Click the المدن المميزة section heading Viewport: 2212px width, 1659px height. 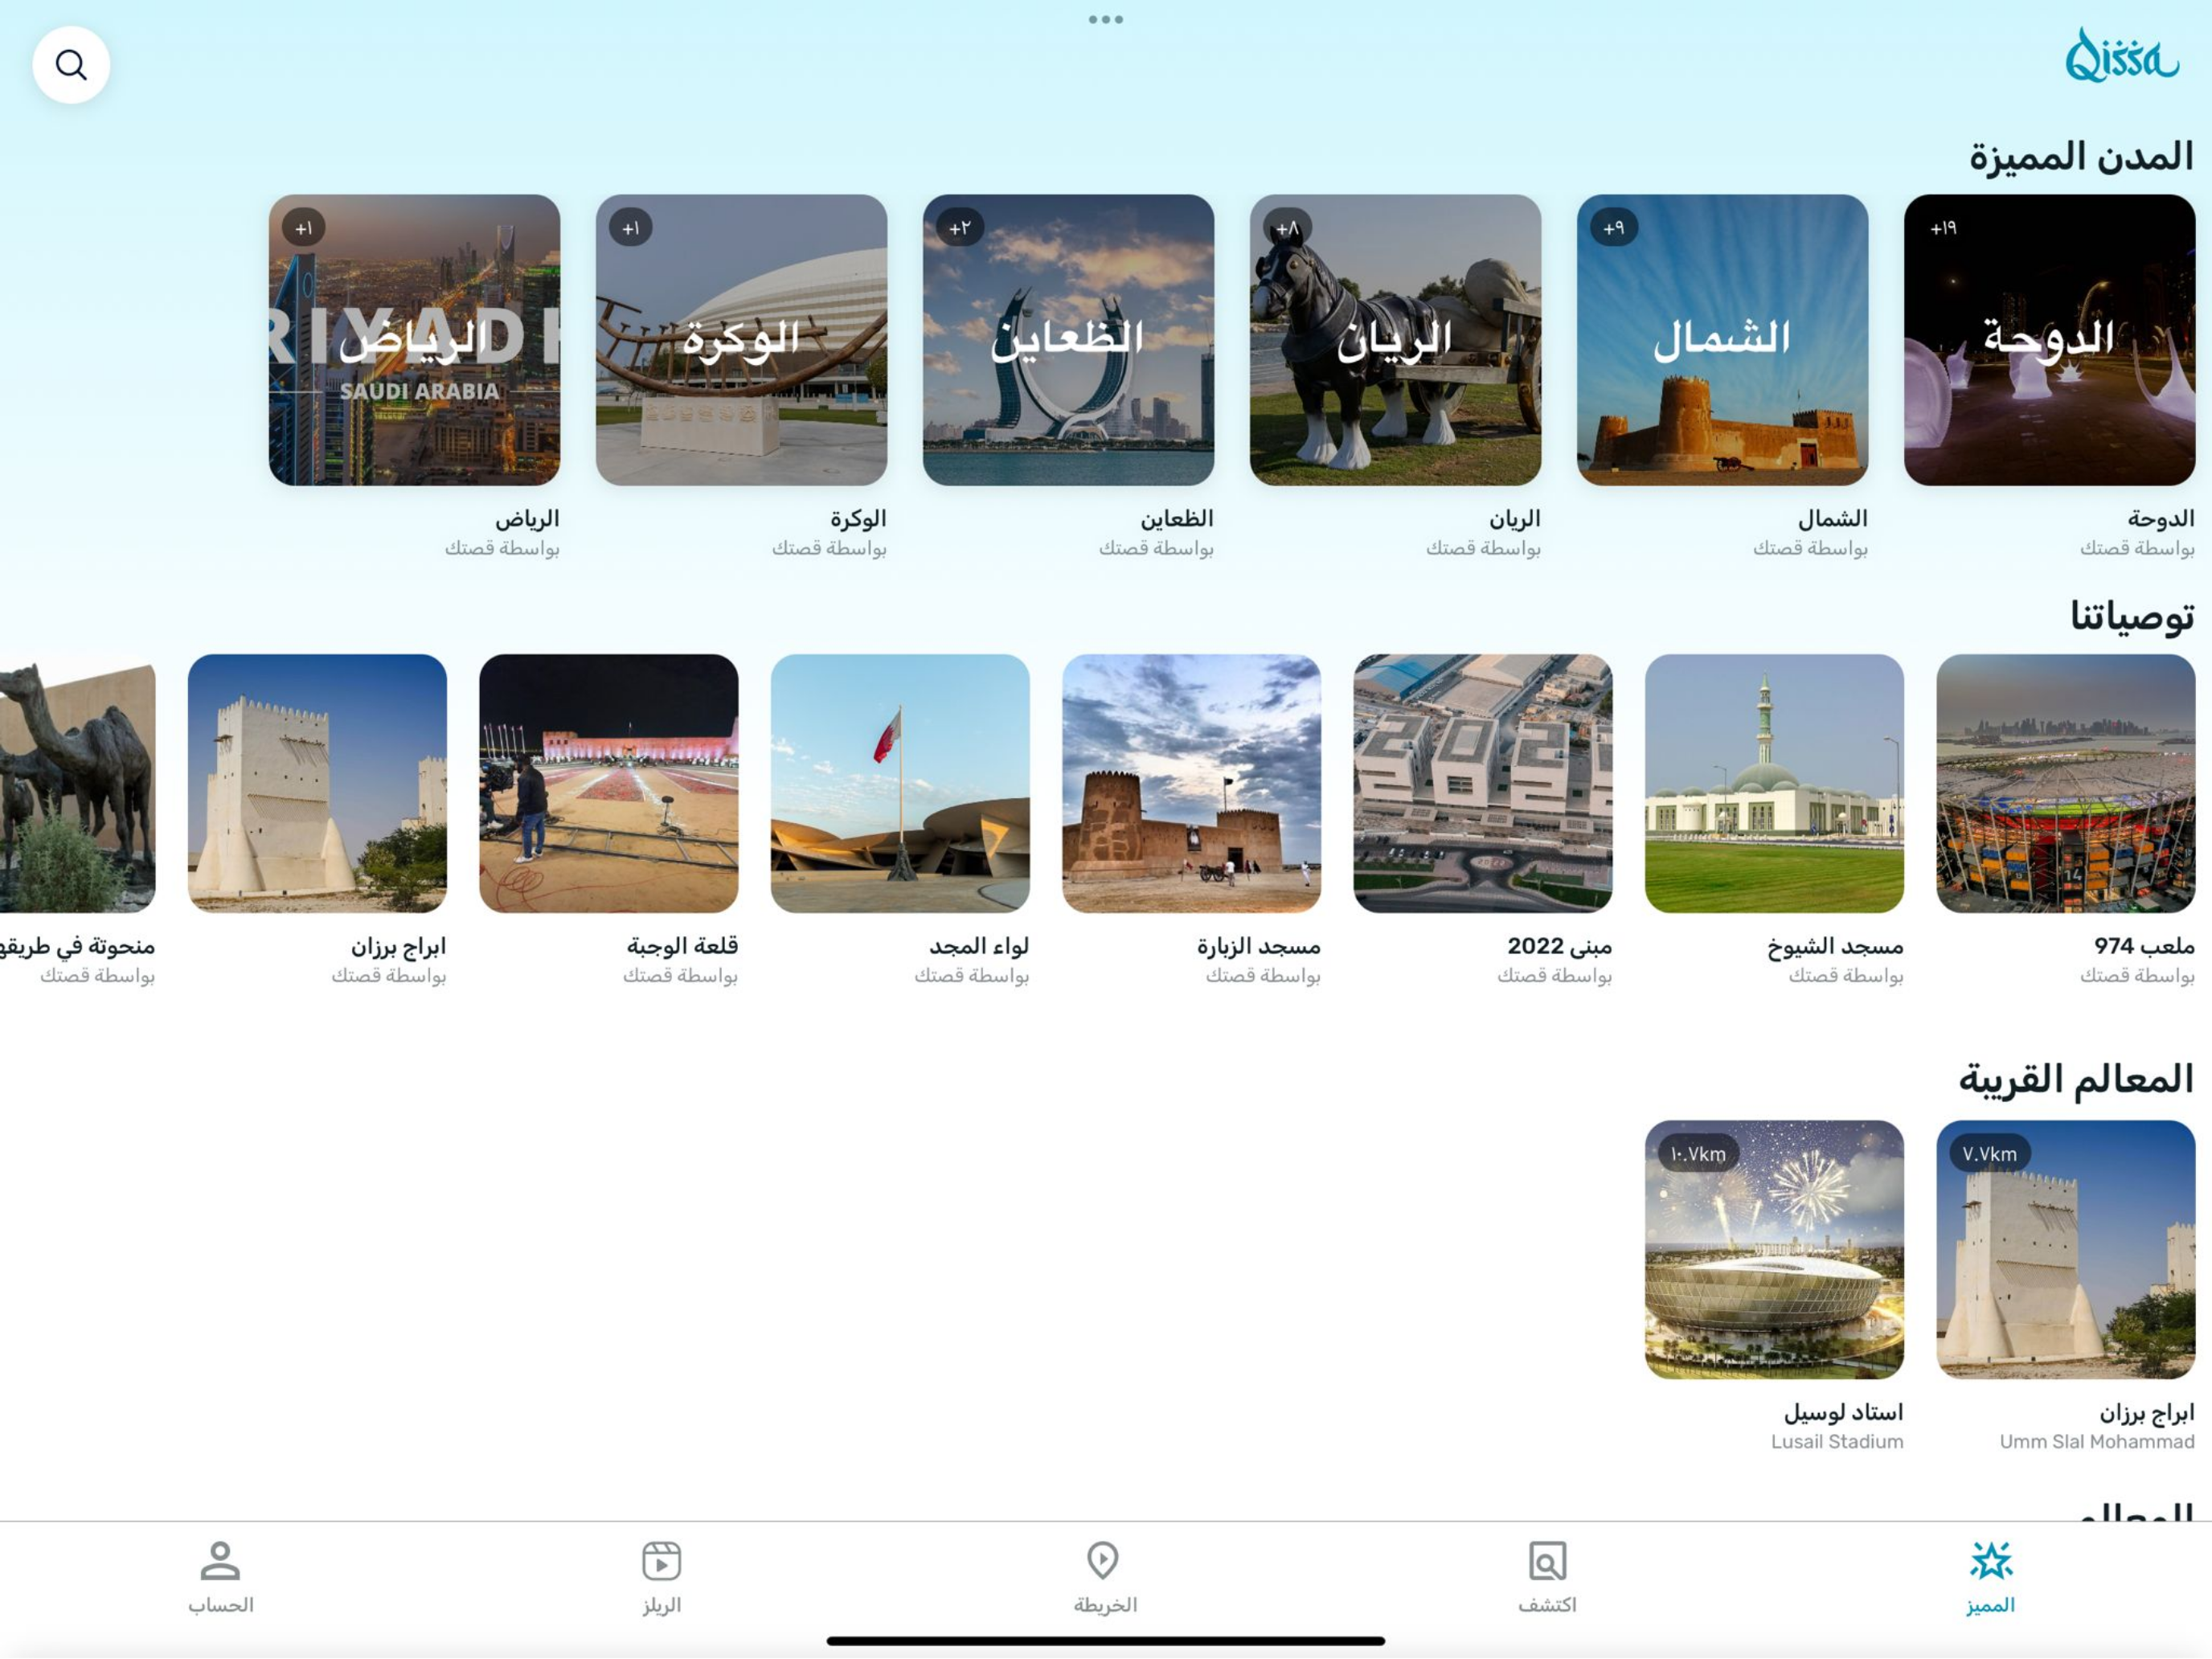(x=2081, y=157)
